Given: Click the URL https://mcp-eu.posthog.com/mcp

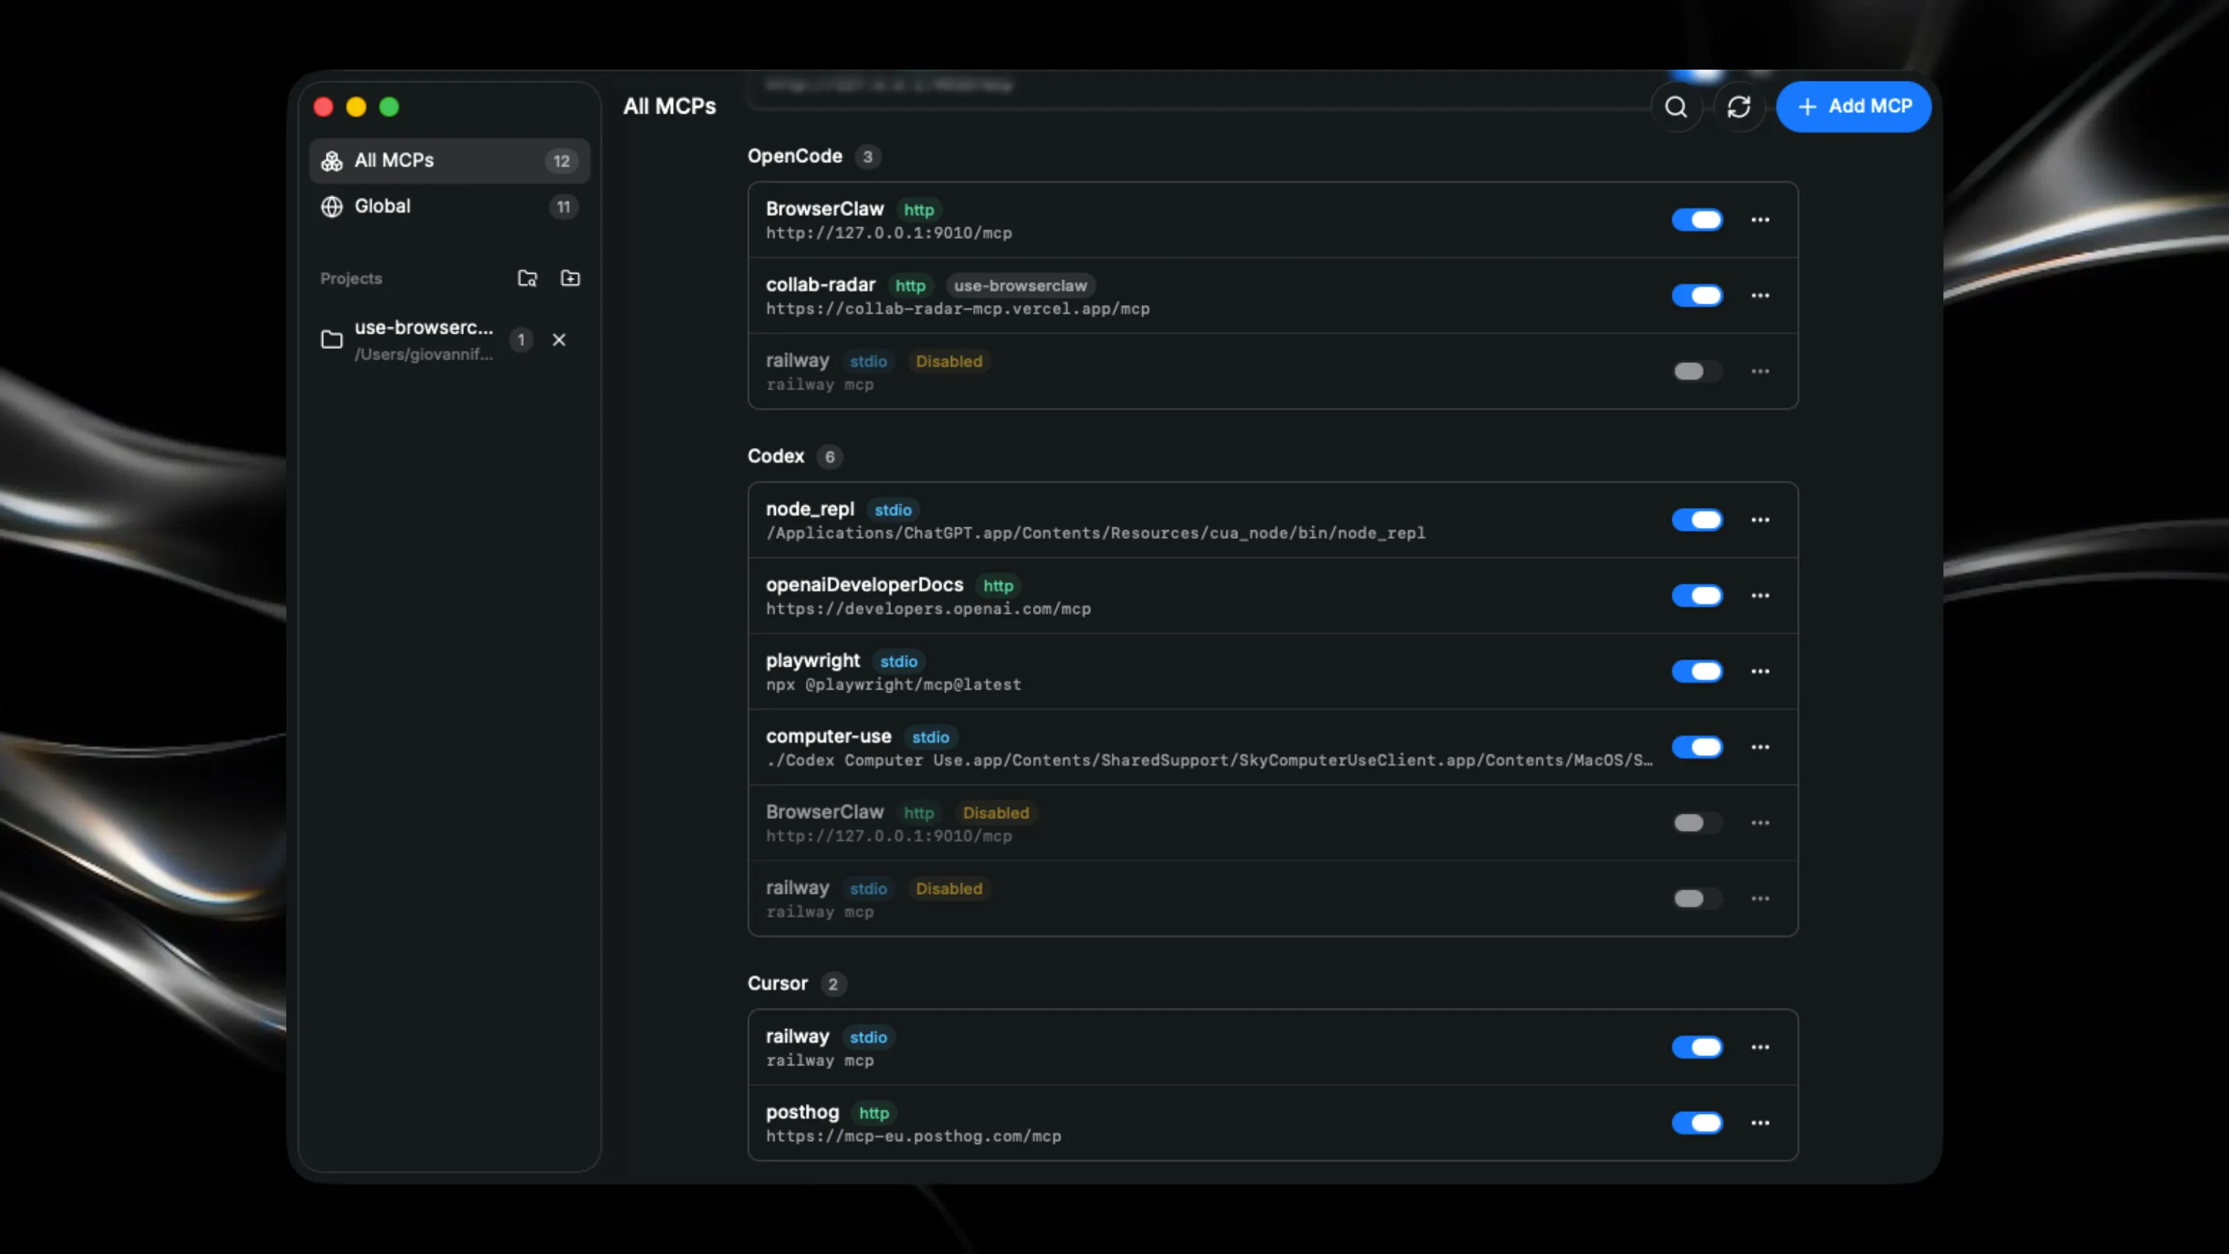Looking at the screenshot, I should click(x=914, y=1136).
